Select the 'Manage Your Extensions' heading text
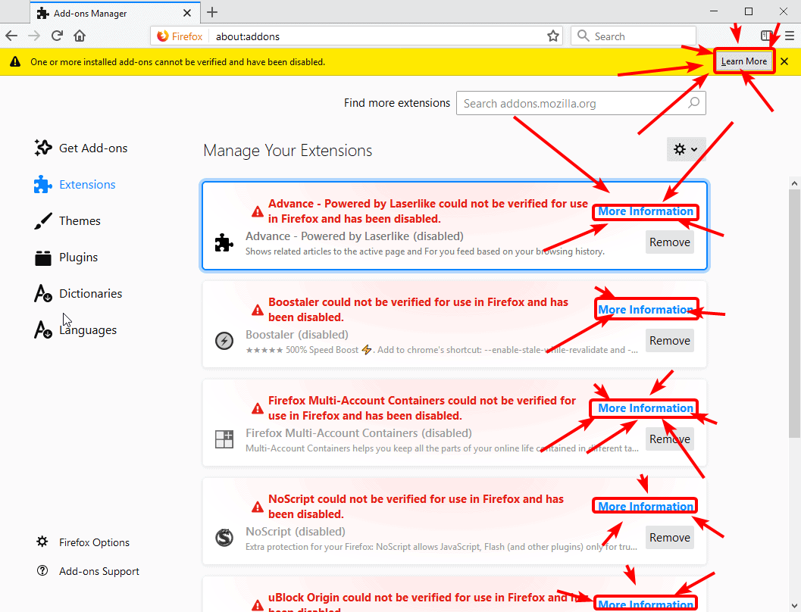801x612 pixels. pos(288,151)
